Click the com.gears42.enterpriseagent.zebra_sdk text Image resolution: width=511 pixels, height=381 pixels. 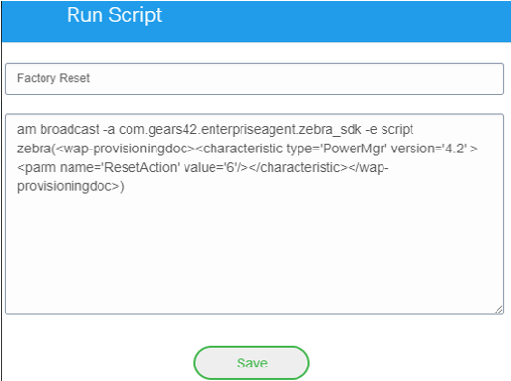pos(241,129)
